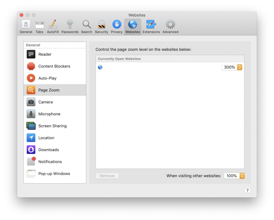Select Screen Sharing in the sidebar
Screen dimensions: 274x220
tap(55, 126)
